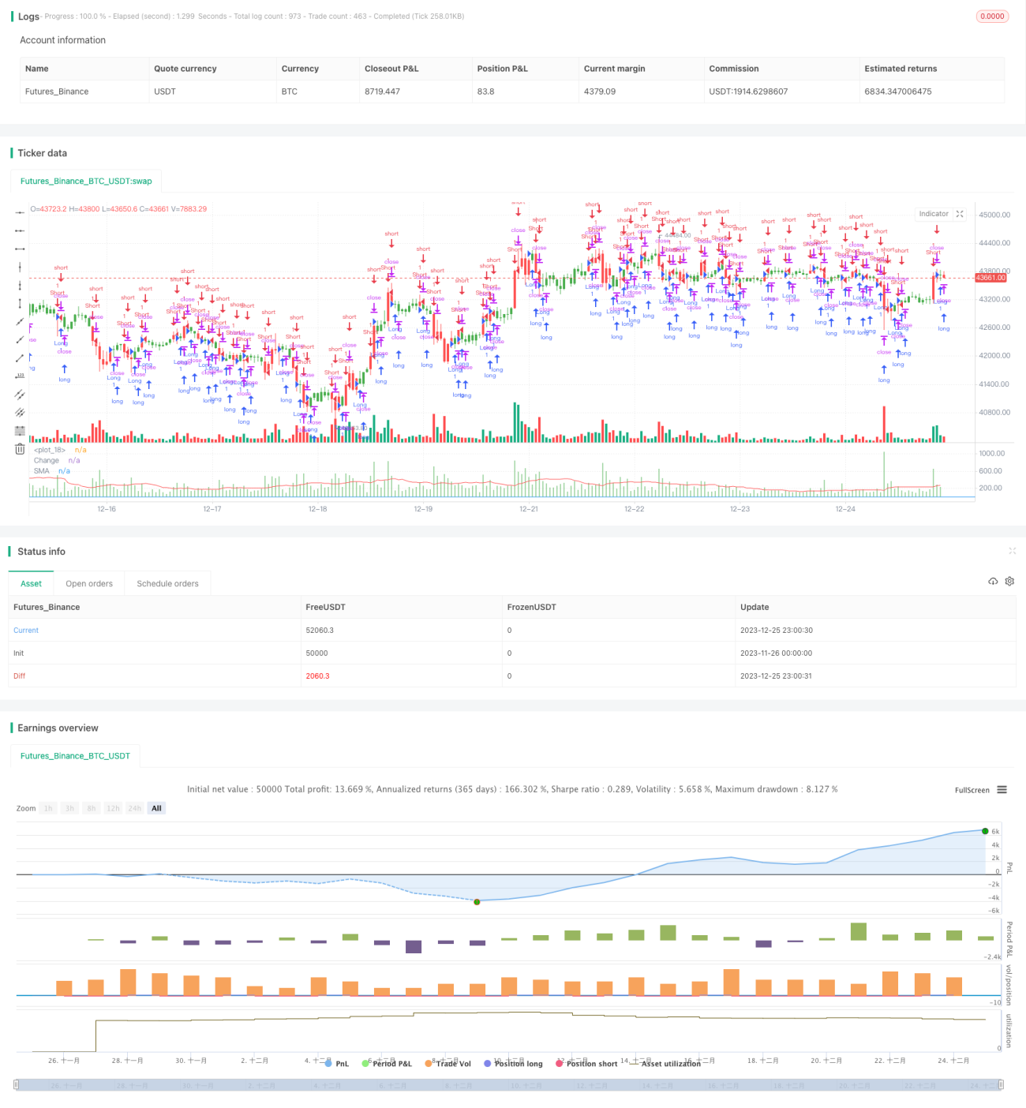Select the Fibonacci retracement lines tool
Image resolution: width=1026 pixels, height=1108 pixels.
[20, 431]
